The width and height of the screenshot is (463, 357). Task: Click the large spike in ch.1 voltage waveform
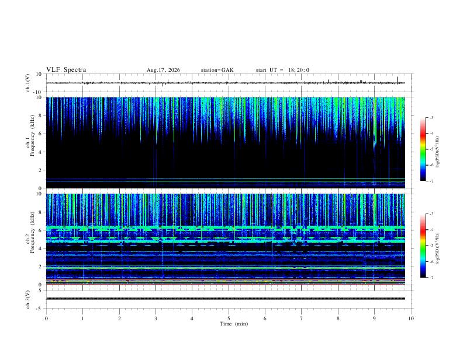click(398, 80)
